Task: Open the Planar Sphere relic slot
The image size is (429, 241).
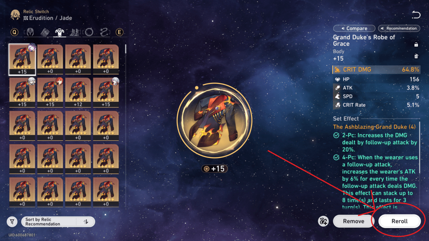Action: click(x=89, y=32)
